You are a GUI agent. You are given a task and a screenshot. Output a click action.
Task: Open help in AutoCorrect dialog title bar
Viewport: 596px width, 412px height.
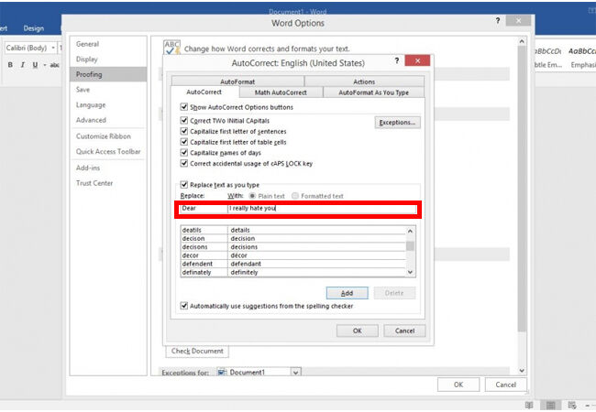pos(396,60)
